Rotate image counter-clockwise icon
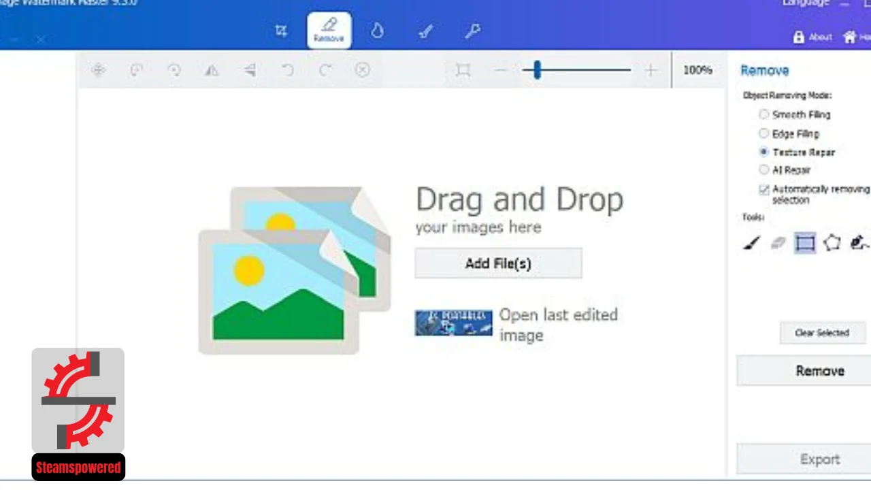871x490 pixels. click(x=137, y=69)
